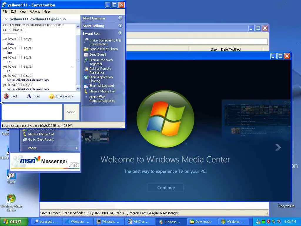
Task: Click the taskbar clock showing 4:08 PM
Action: pos(290,222)
